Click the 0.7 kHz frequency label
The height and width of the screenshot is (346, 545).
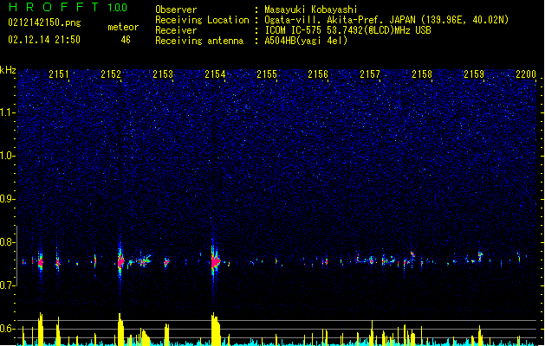pyautogui.click(x=7, y=285)
